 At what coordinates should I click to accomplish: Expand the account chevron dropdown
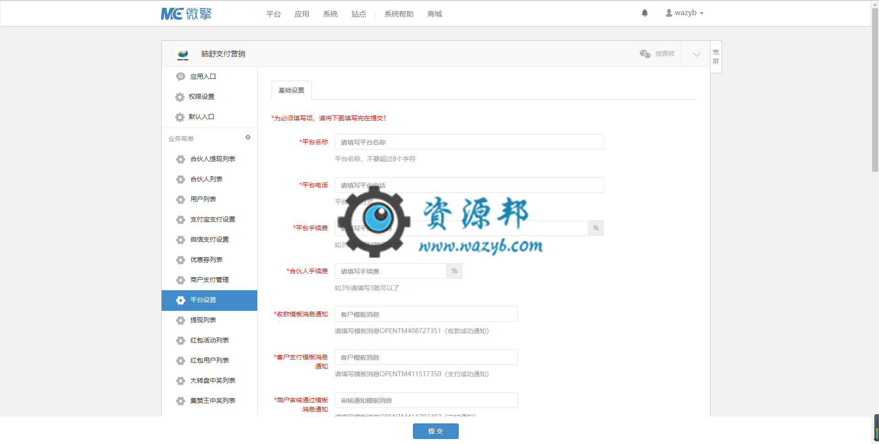696,54
